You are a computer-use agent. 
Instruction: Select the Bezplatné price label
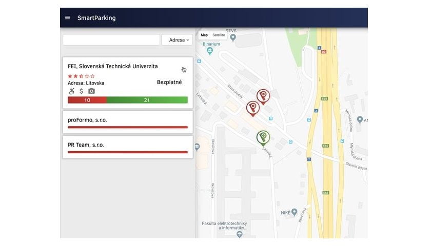pyautogui.click(x=169, y=82)
